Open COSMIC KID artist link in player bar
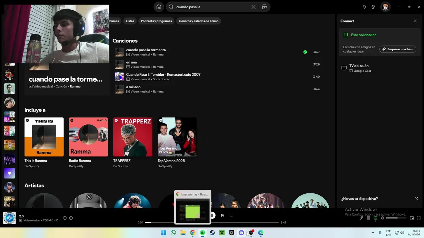The height and width of the screenshot is (238, 424). pyautogui.click(x=51, y=220)
